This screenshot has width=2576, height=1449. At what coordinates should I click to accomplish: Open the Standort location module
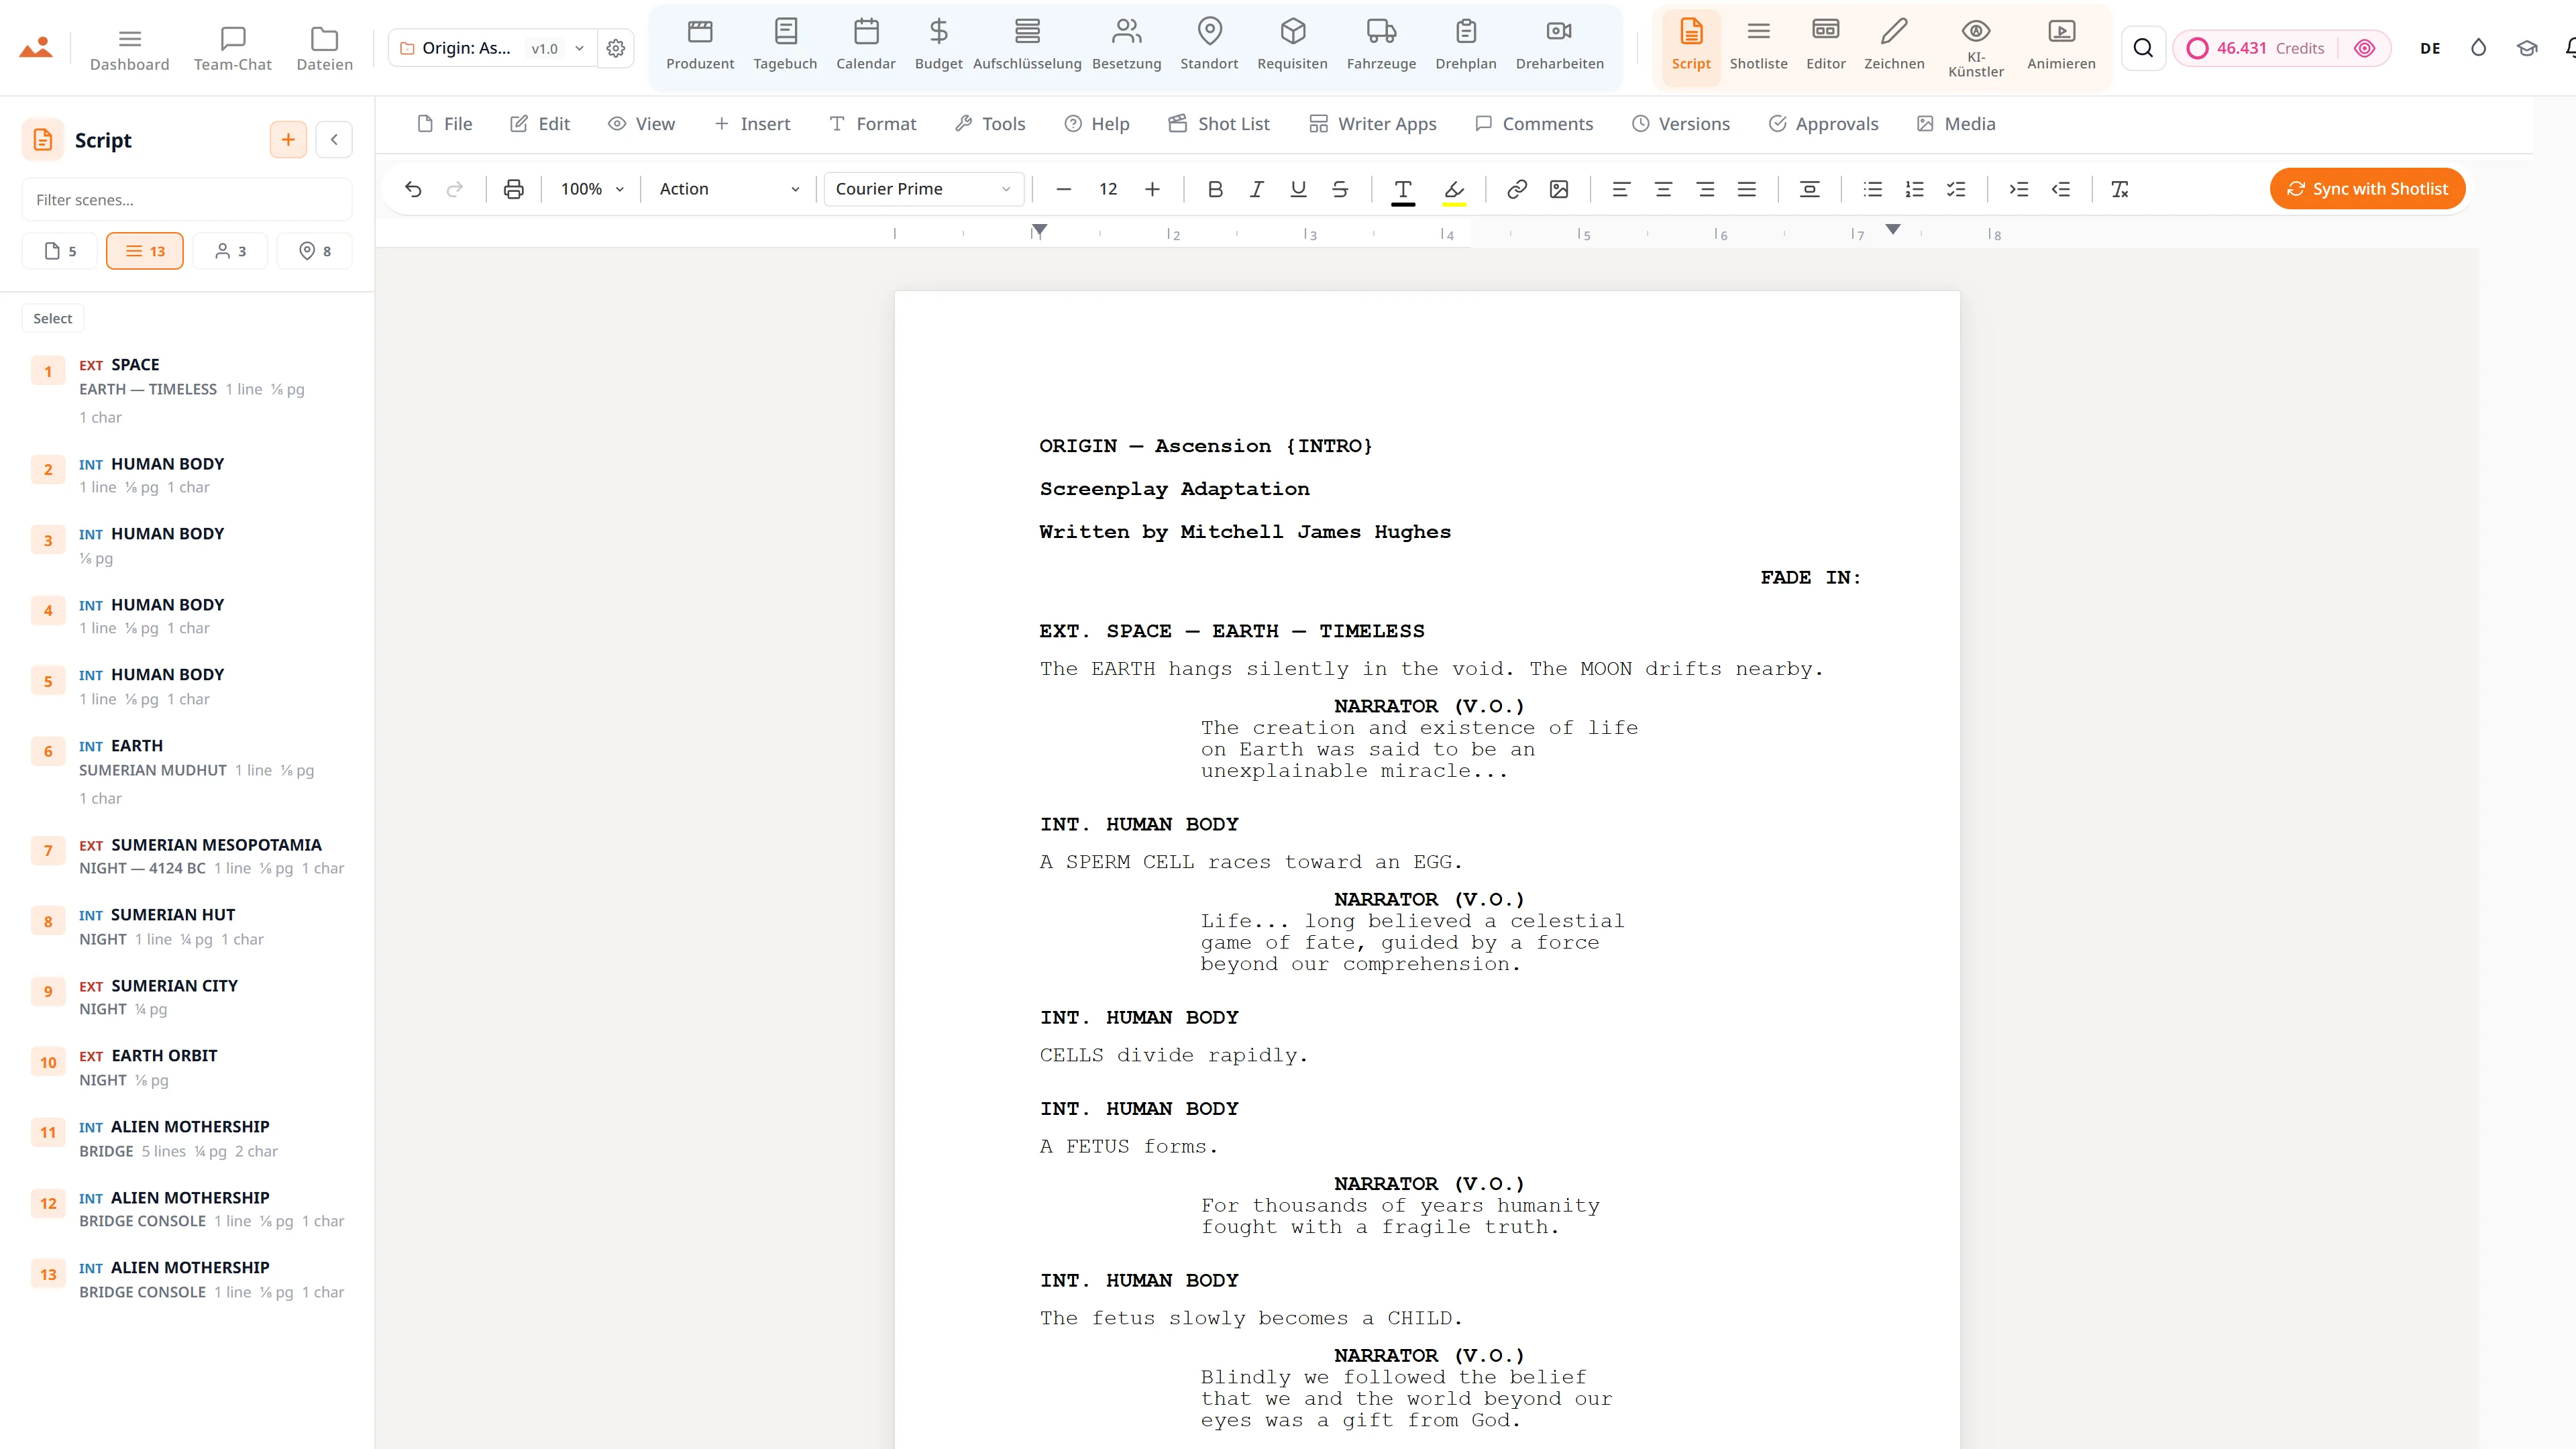point(1209,45)
